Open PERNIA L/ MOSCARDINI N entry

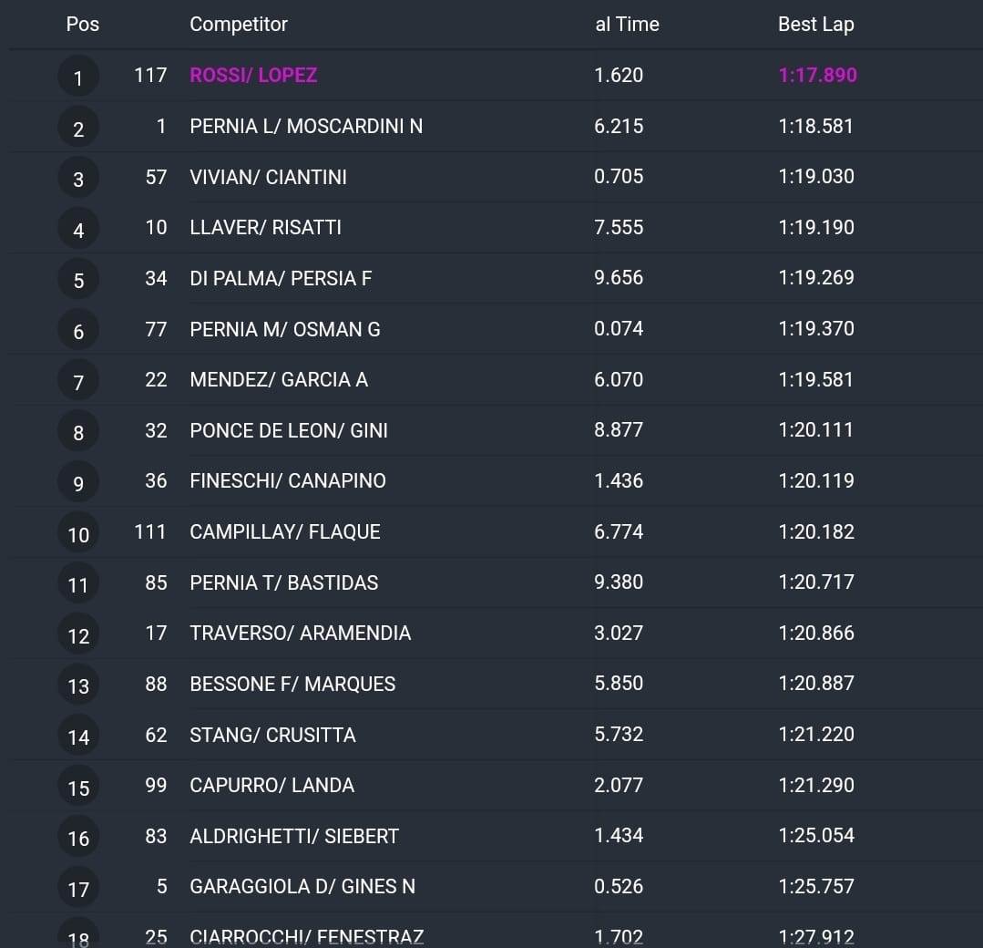pyautogui.click(x=306, y=126)
